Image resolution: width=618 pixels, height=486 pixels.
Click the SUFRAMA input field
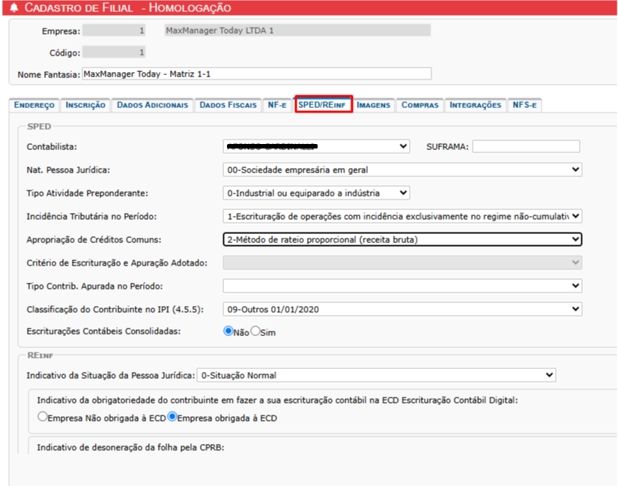[x=525, y=146]
